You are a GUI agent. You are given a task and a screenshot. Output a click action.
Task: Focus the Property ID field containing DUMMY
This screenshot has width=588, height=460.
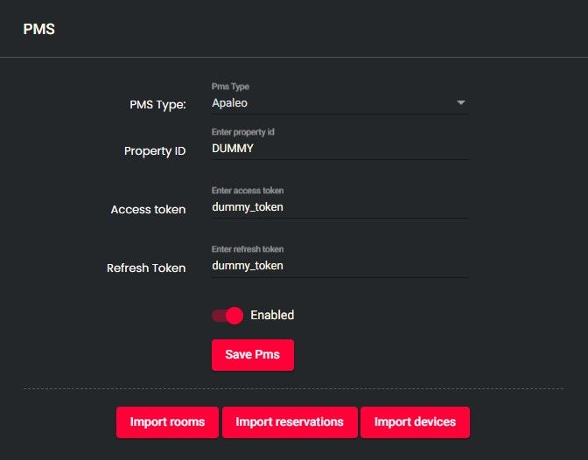[x=339, y=149]
